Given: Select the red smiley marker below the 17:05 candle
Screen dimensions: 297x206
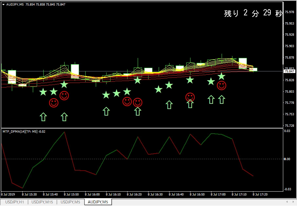Looking at the screenshot, I should pyautogui.click(x=221, y=85).
